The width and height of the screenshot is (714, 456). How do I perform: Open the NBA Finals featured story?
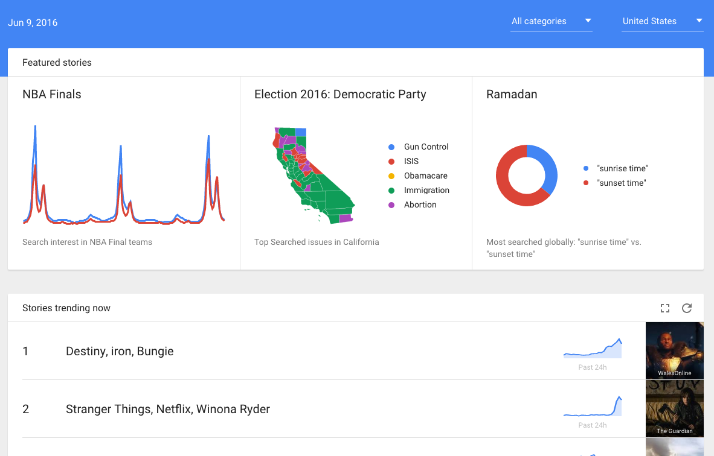pyautogui.click(x=52, y=94)
